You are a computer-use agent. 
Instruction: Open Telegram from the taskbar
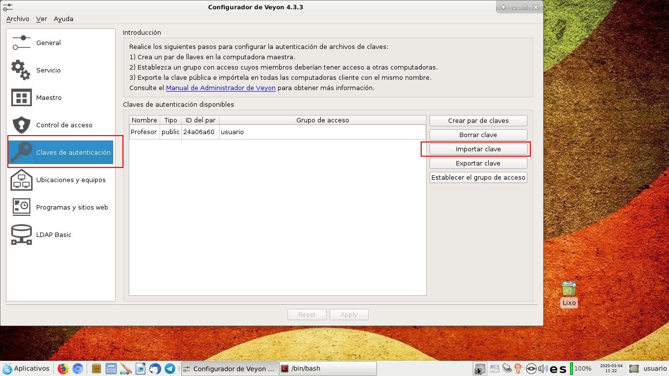pos(169,369)
